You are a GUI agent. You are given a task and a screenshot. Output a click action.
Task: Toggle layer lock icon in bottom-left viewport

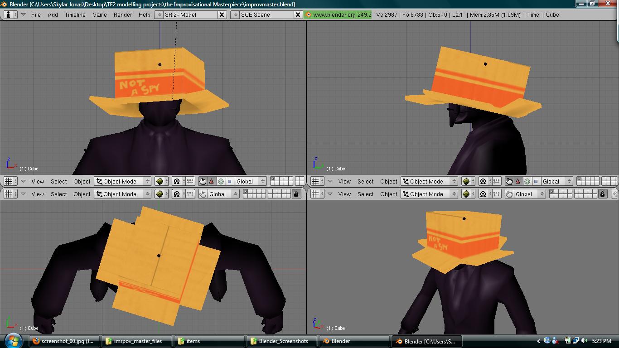point(296,194)
